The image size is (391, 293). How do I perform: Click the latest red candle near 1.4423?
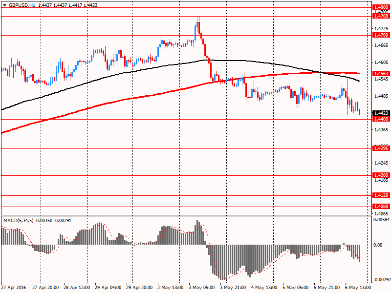pos(359,112)
